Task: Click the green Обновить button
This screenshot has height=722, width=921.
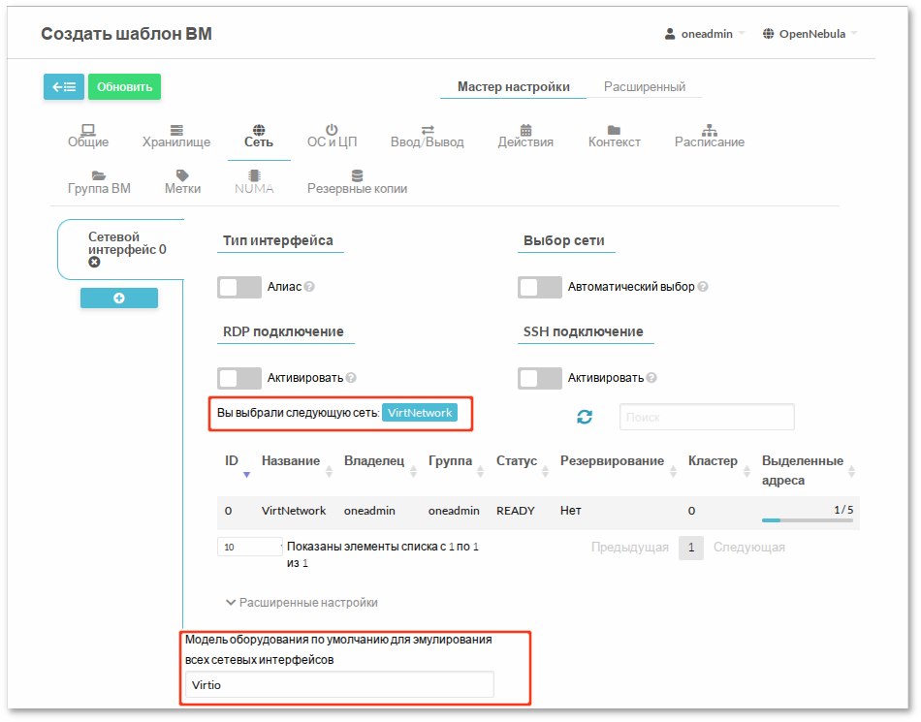Action: tap(124, 86)
